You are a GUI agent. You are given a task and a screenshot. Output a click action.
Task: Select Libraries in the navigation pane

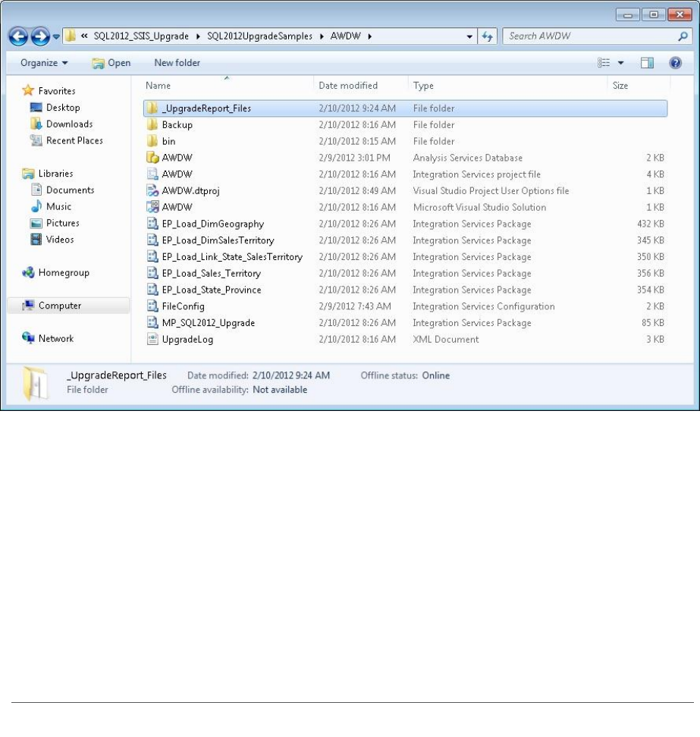pos(55,174)
